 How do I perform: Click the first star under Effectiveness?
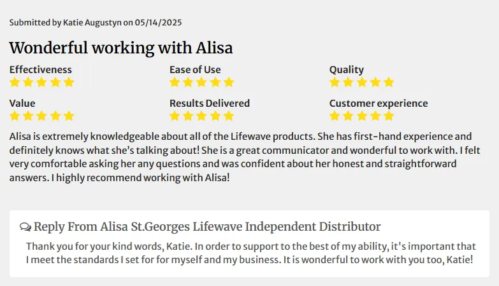click(x=15, y=83)
